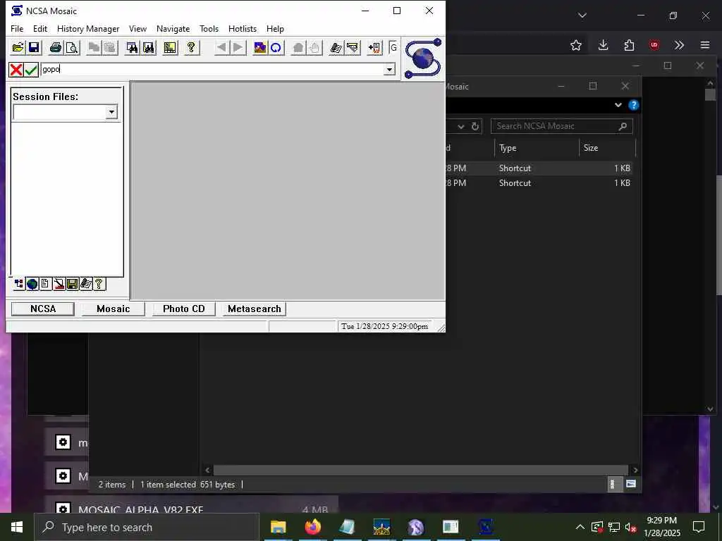Screen dimensions: 722x541
Task: Expand the URL address bar dropdown arrow
Action: (x=389, y=70)
